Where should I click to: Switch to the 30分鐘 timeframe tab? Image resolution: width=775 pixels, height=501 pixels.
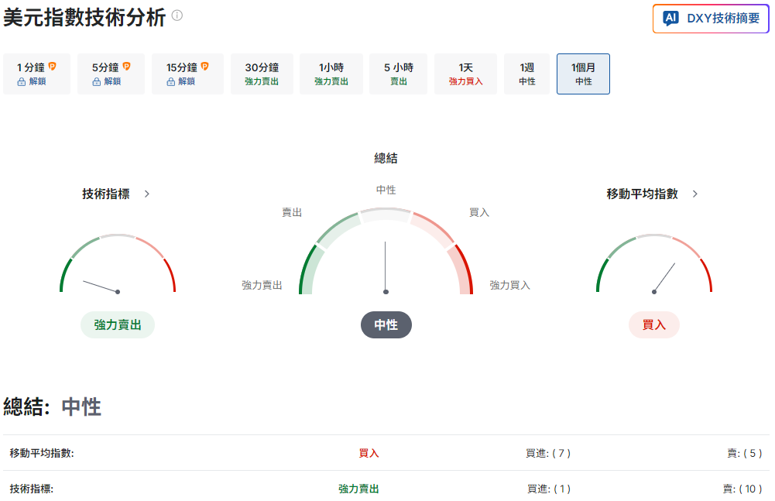click(x=262, y=74)
